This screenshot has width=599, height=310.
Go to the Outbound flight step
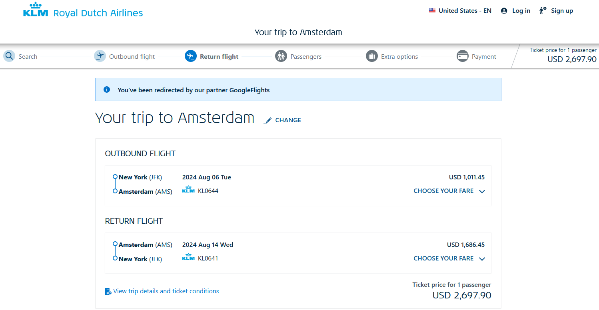coord(132,56)
